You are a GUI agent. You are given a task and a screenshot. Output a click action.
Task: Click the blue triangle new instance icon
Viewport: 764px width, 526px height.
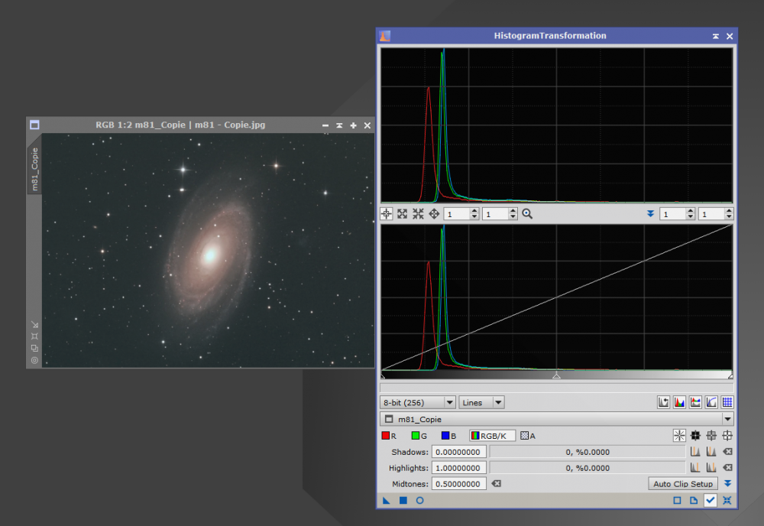[x=387, y=500]
